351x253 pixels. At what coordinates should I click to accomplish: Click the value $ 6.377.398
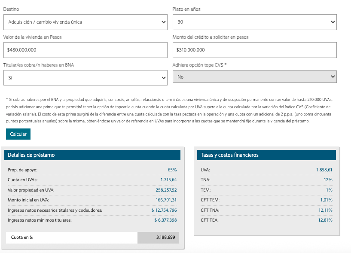coord(165,220)
